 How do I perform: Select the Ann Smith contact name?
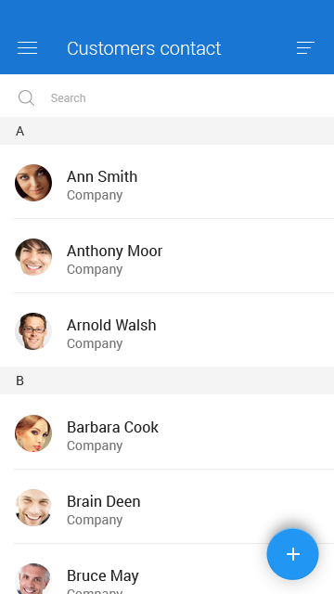pos(102,176)
